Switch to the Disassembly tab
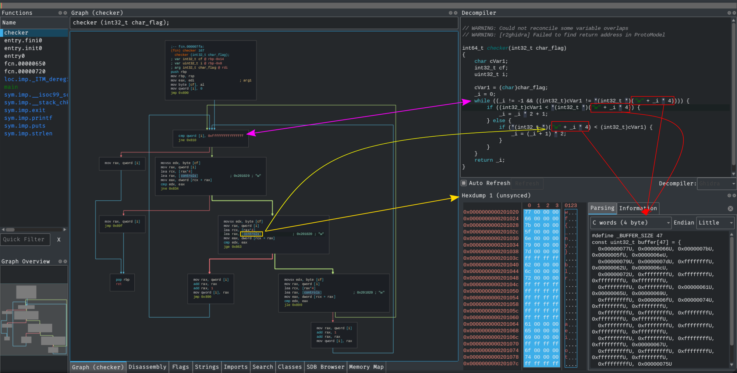This screenshot has width=737, height=373. tap(147, 367)
